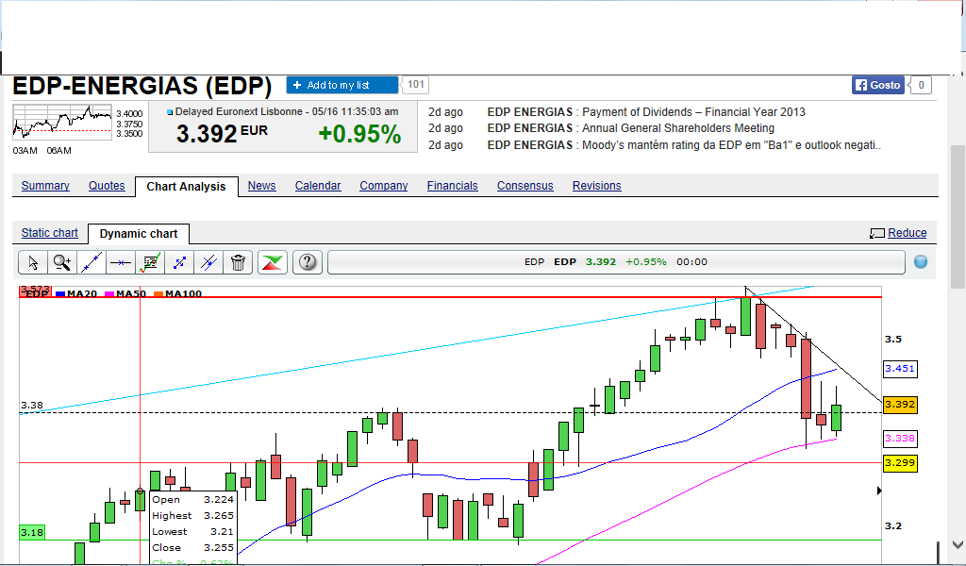Click the trash can delete tool
966x566 pixels.
pyautogui.click(x=238, y=262)
